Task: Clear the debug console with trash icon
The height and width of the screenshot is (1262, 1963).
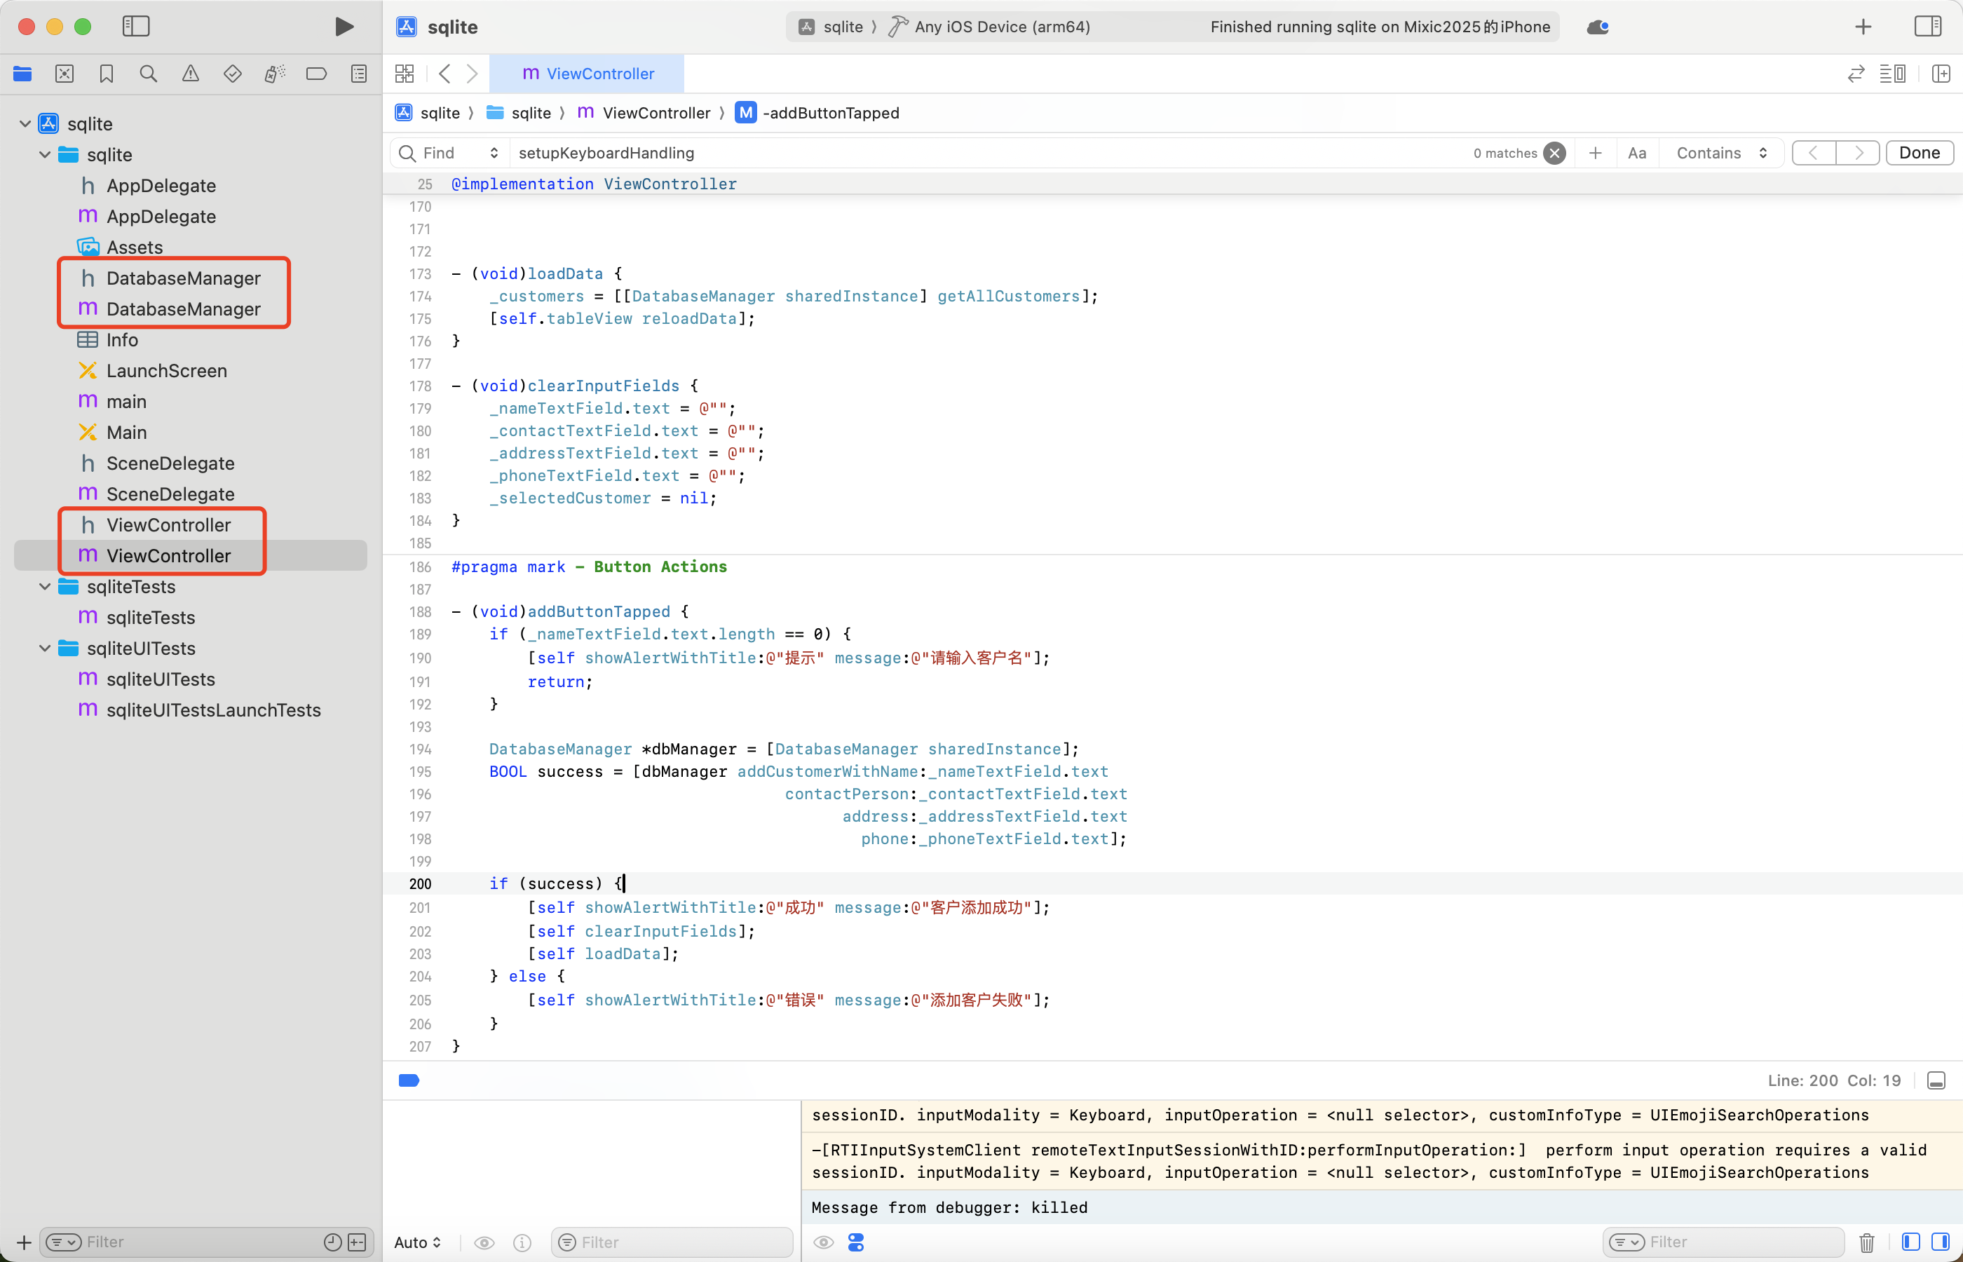Action: coord(1867,1242)
